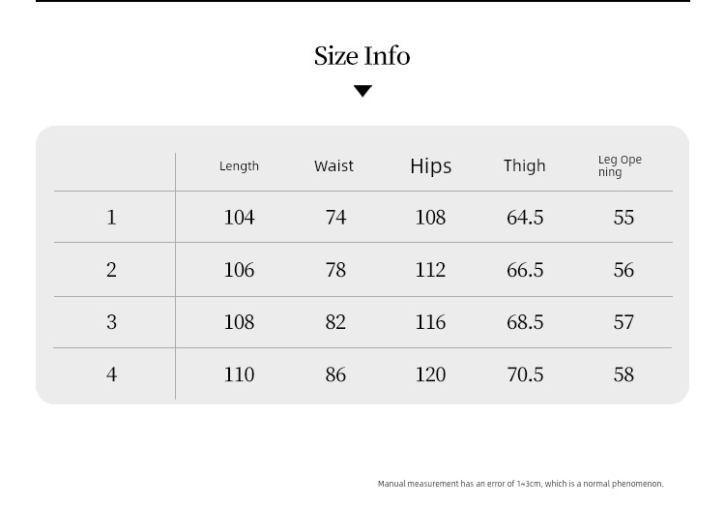The image size is (725, 506).
Task: Click the 70.5 thigh value
Action: pos(525,374)
